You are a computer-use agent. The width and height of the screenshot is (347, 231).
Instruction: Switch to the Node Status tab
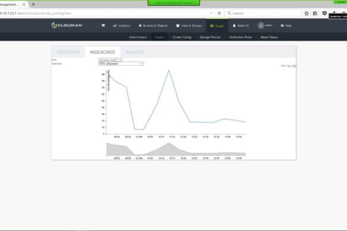click(x=68, y=52)
